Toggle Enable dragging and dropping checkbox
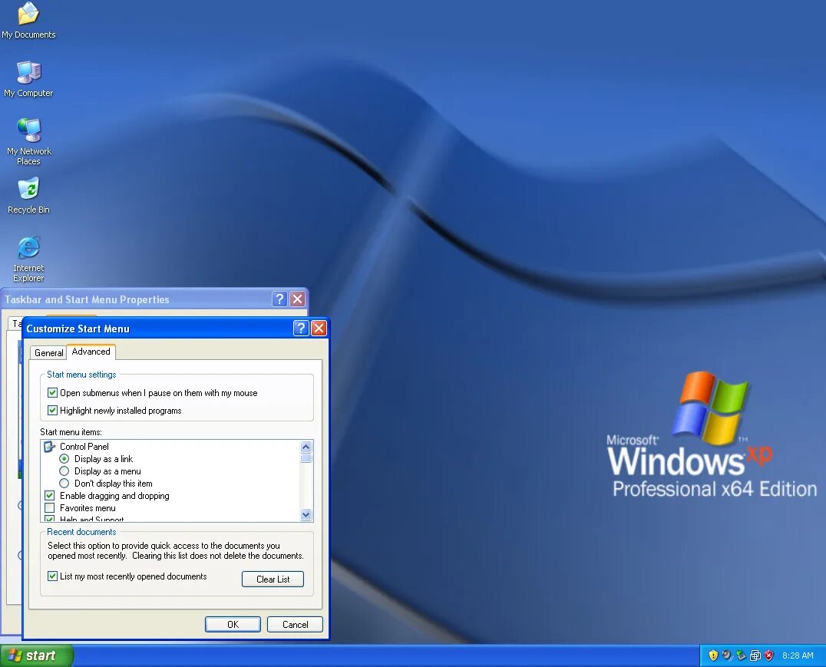This screenshot has height=667, width=826. (50, 495)
